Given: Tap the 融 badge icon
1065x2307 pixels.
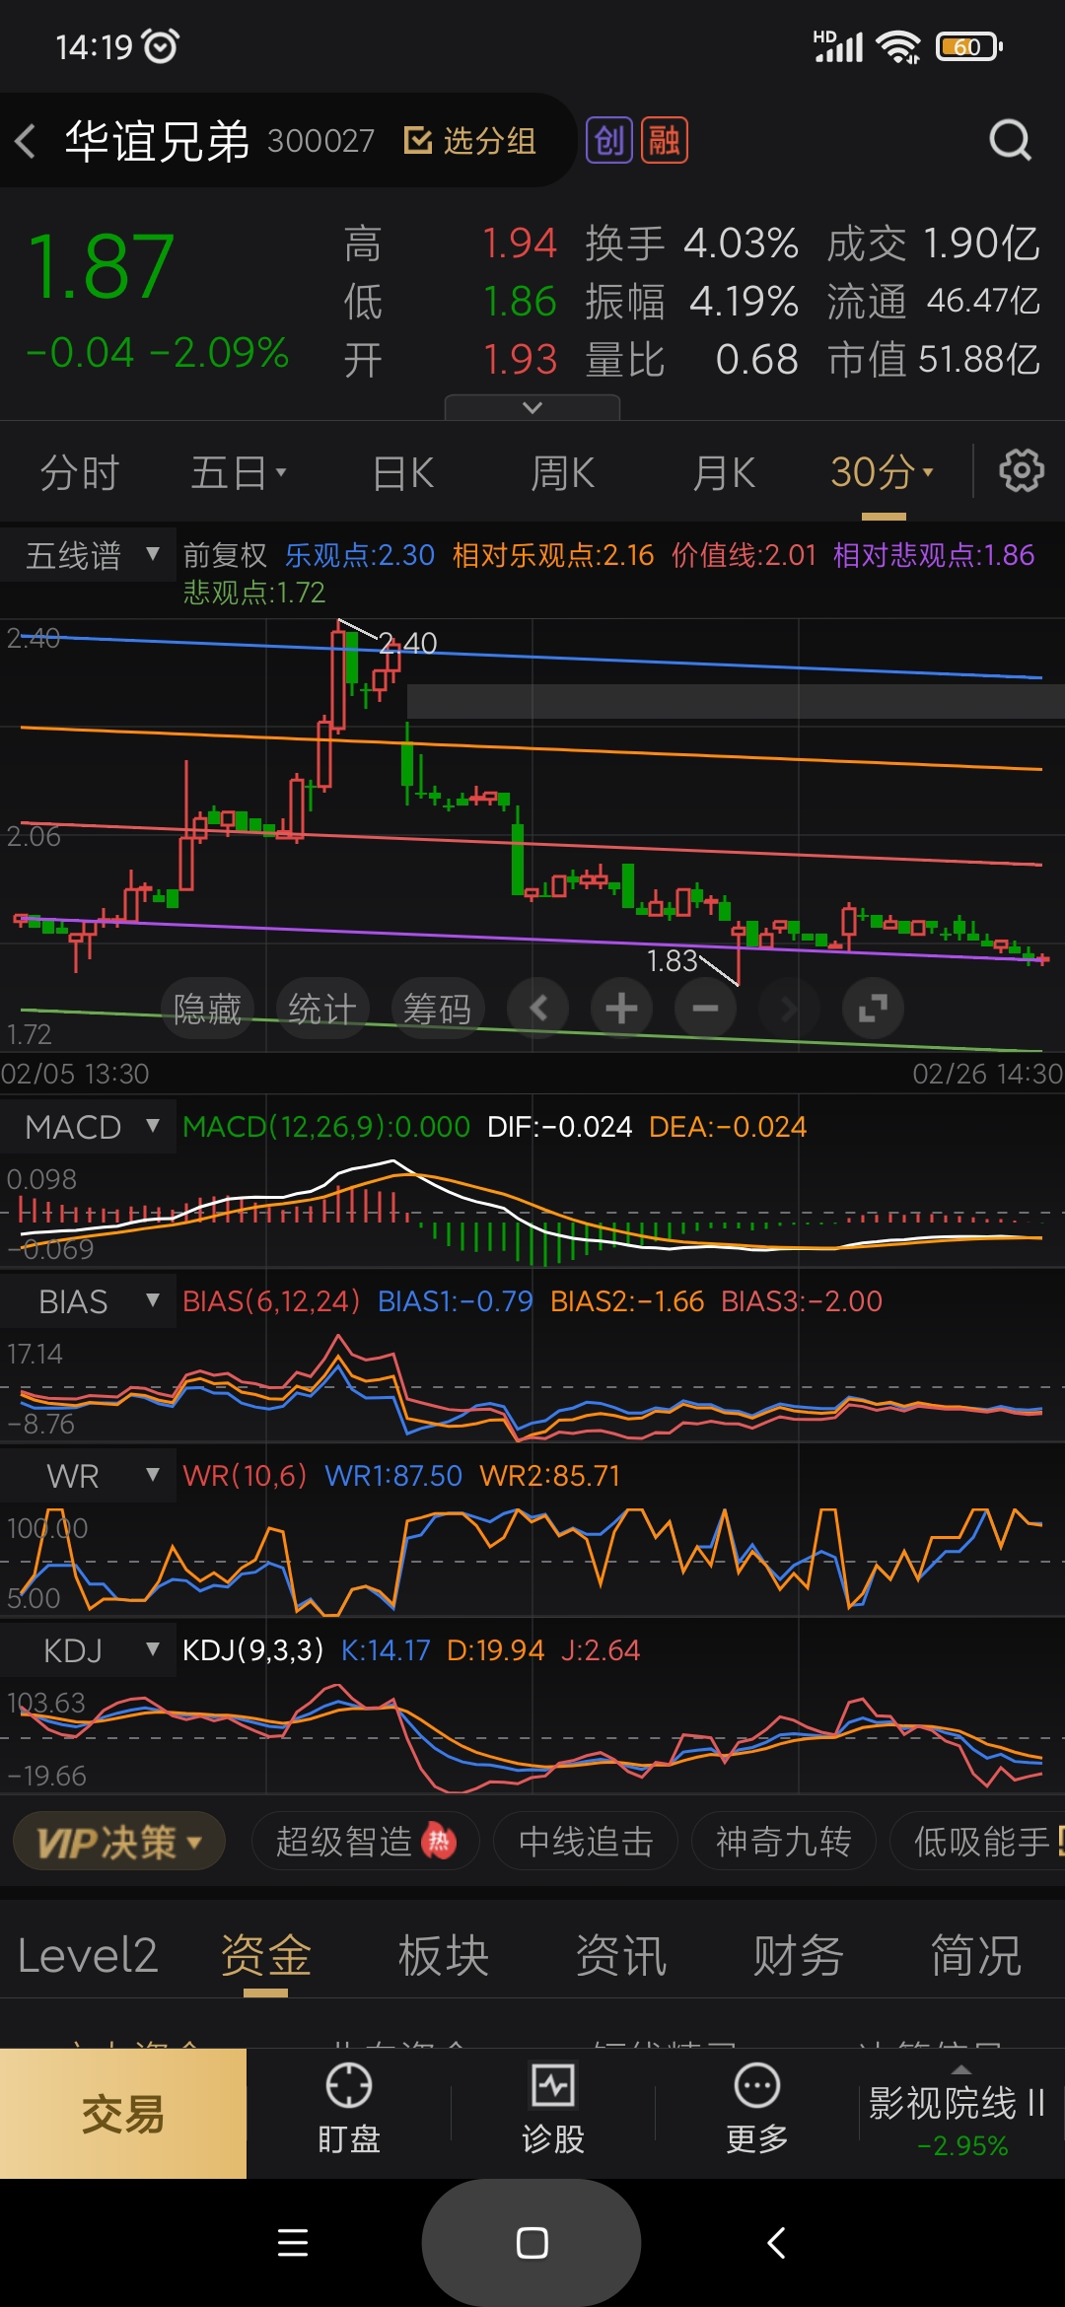Looking at the screenshot, I should [664, 140].
